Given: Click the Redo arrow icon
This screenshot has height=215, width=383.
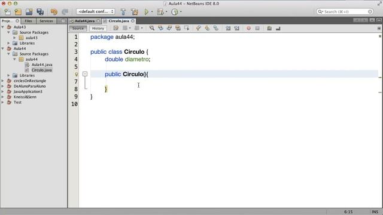Looking at the screenshot, I should [65, 12].
